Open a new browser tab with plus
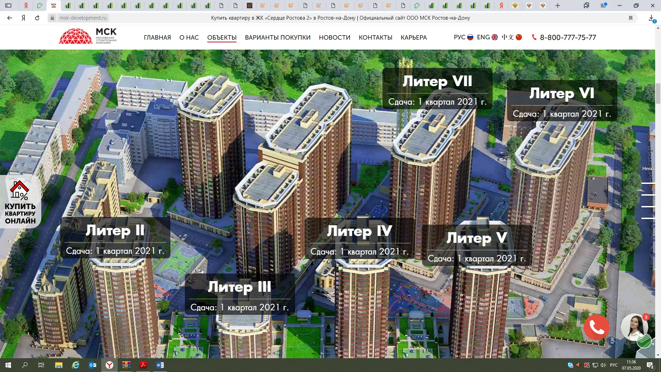 pos(558,6)
